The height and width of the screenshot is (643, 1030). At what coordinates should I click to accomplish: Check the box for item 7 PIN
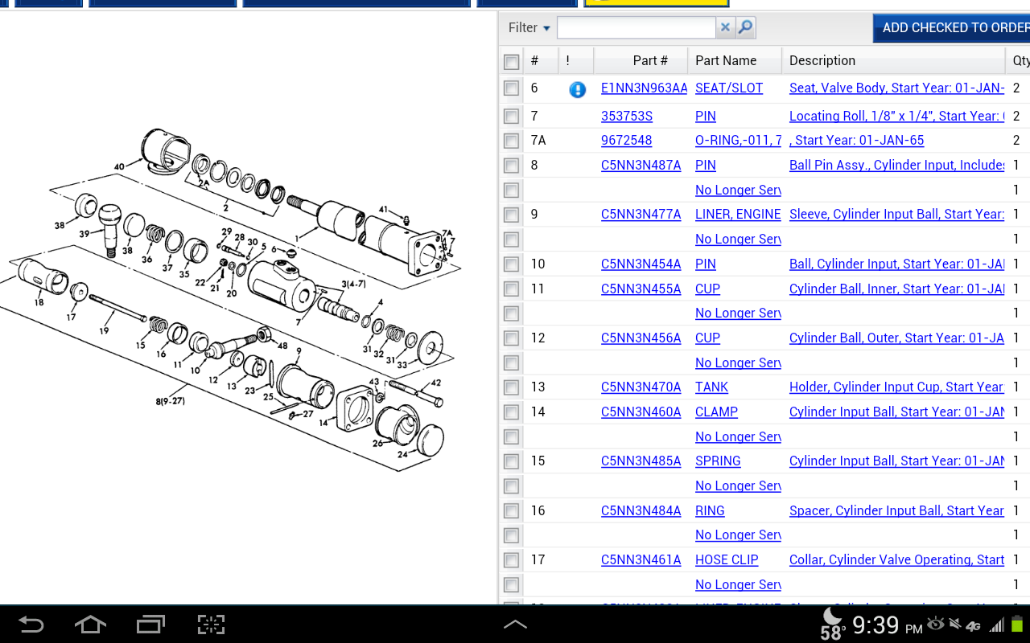coord(511,117)
